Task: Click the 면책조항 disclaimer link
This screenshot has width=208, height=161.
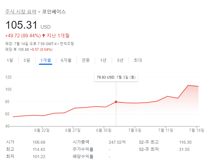Action: coord(67,44)
